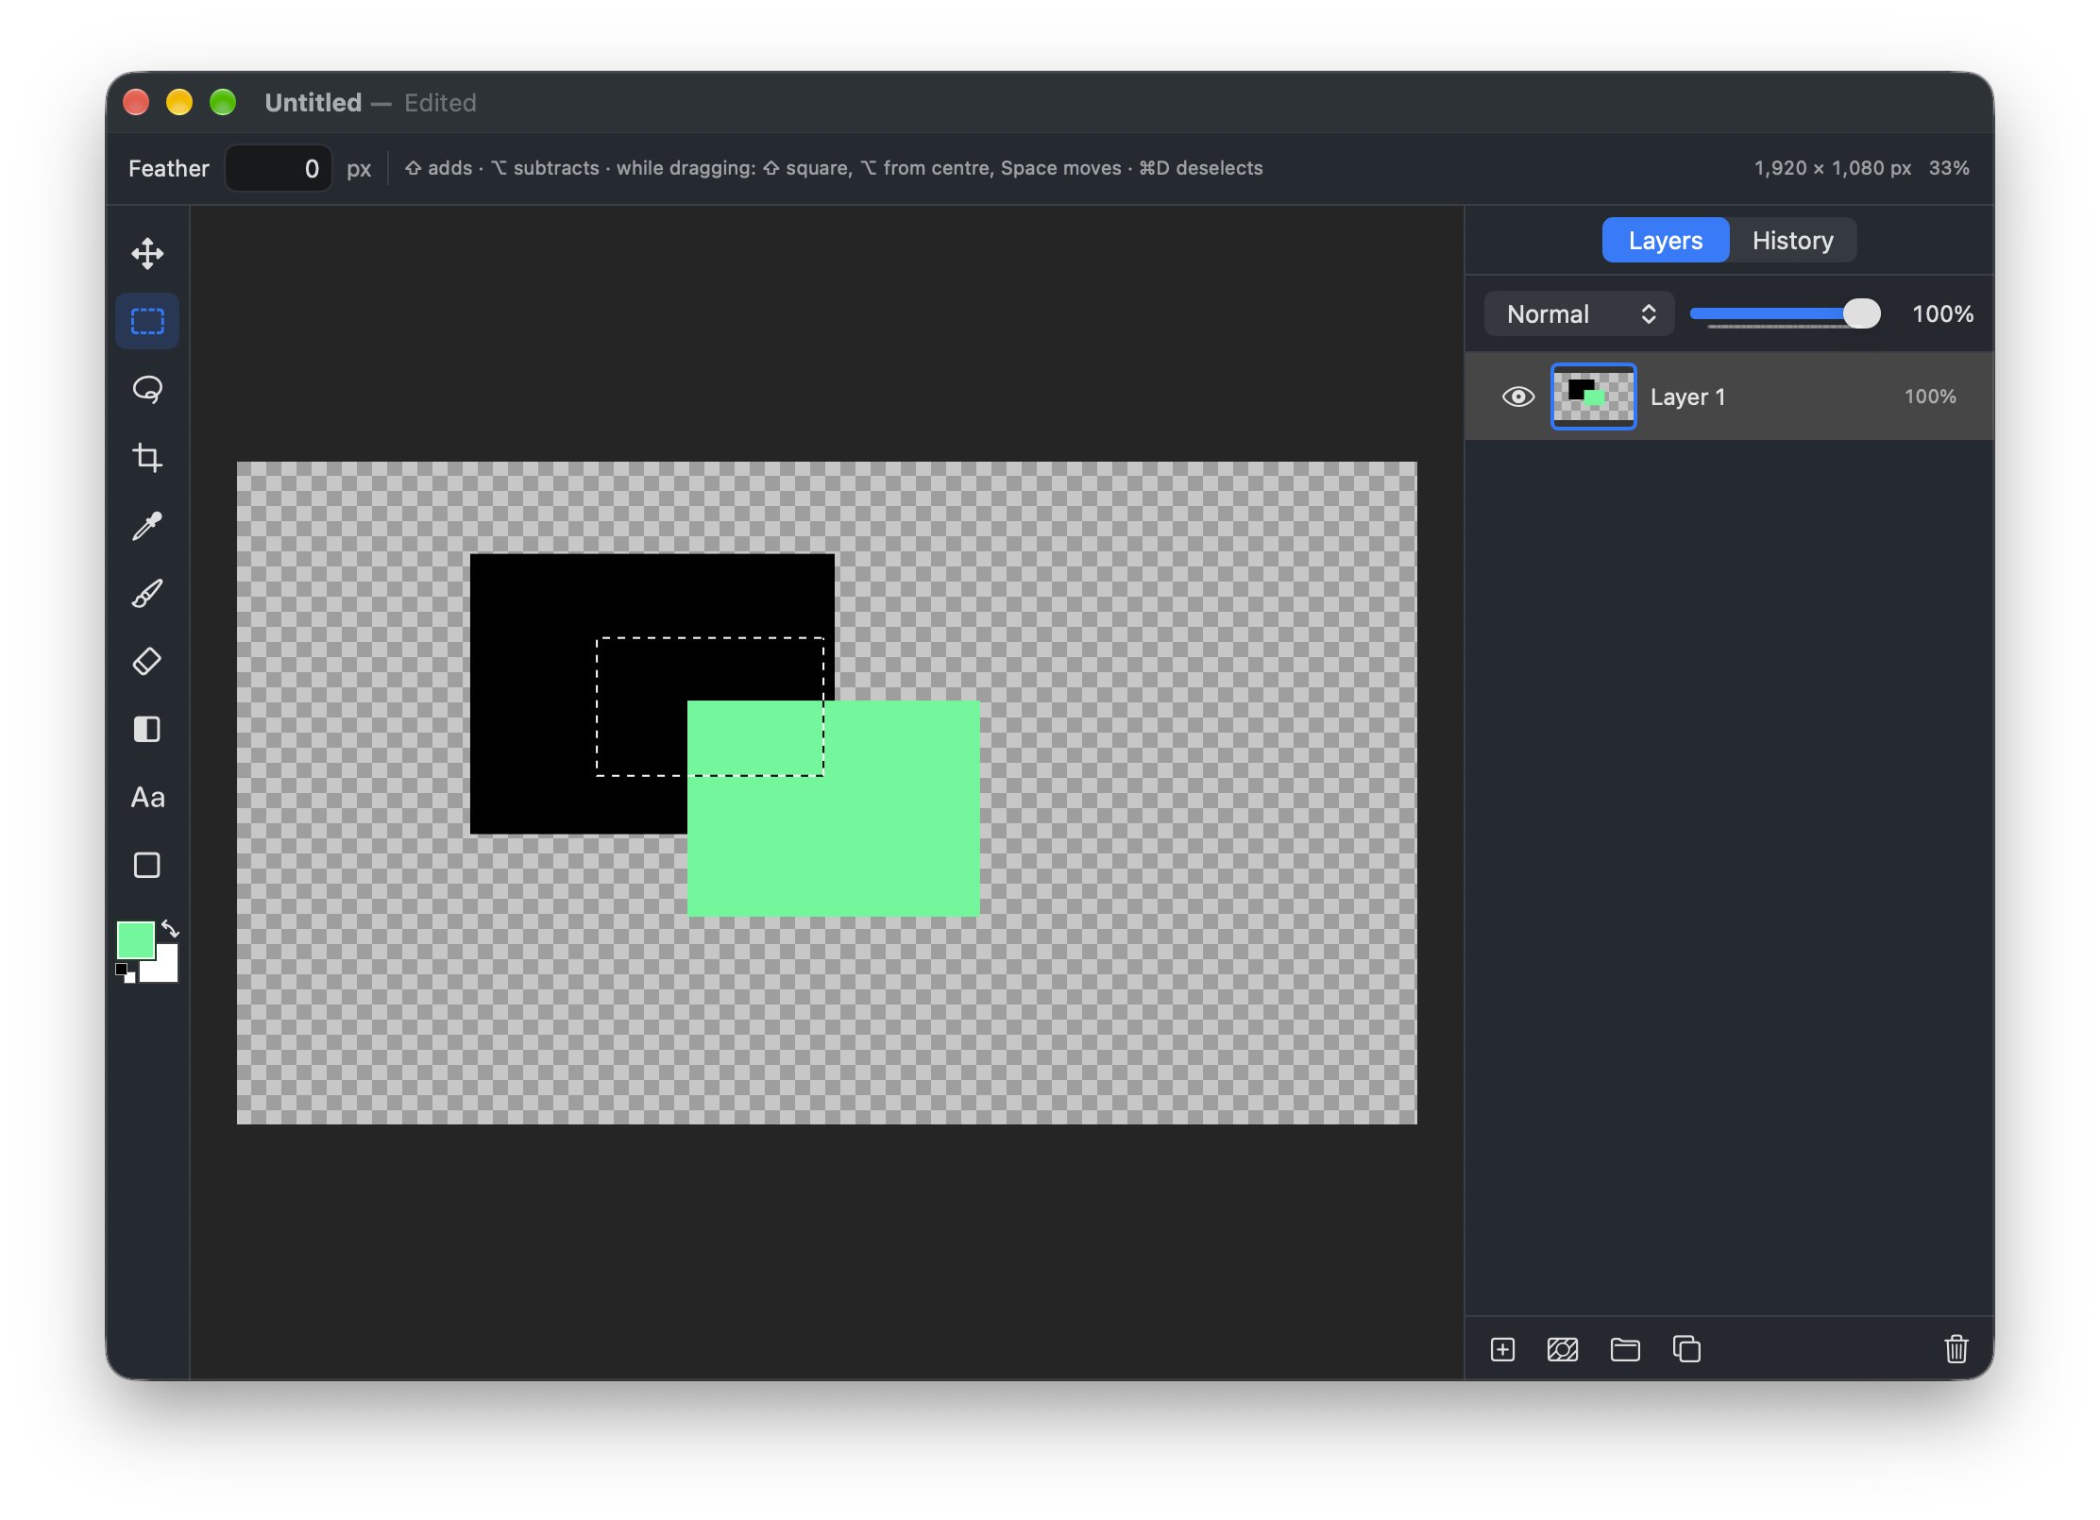Select the Layer 1 name
The image size is (2100, 1520).
click(1687, 397)
